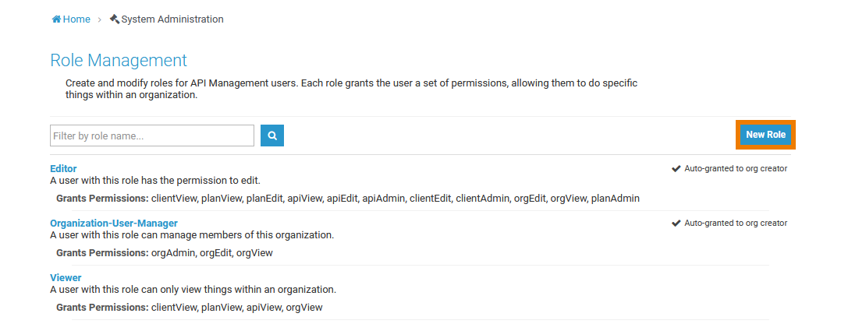Click the breadcrumb chevron separator
841x331 pixels.
100,19
